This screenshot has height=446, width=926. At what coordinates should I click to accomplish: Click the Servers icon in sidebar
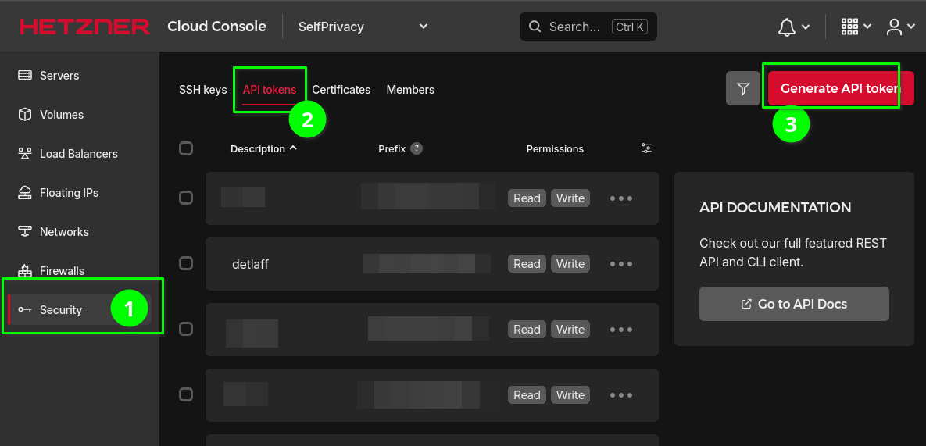[x=25, y=76]
